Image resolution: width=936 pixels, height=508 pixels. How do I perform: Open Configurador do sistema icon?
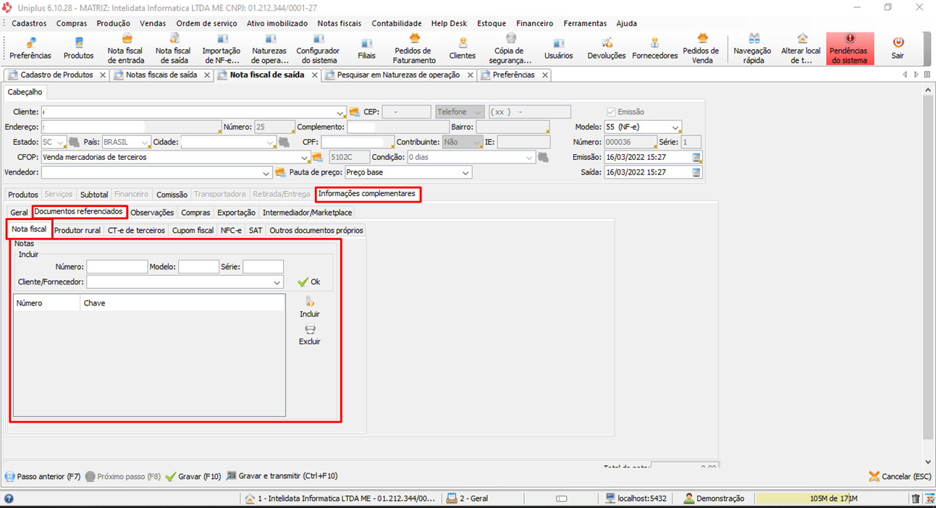tap(318, 48)
